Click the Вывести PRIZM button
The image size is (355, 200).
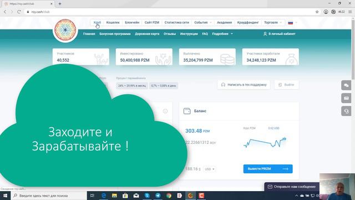(268, 169)
